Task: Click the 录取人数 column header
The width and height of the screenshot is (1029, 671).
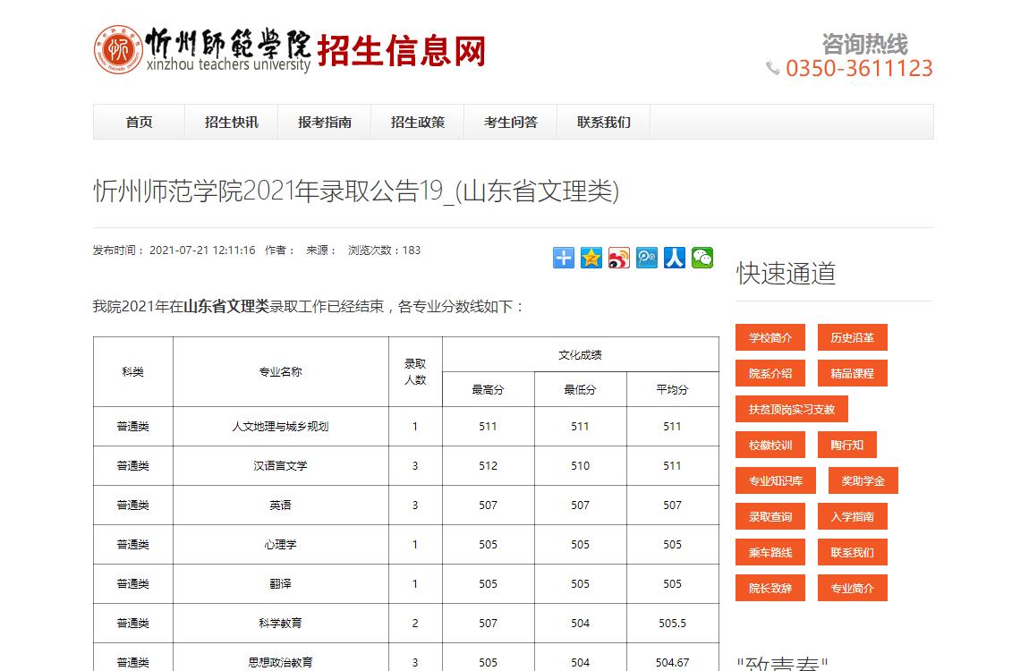Action: pos(415,372)
